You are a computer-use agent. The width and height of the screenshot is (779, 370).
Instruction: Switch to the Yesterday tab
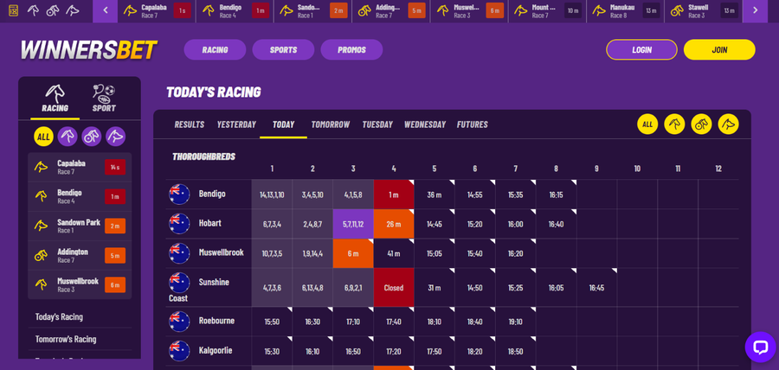pyautogui.click(x=236, y=124)
